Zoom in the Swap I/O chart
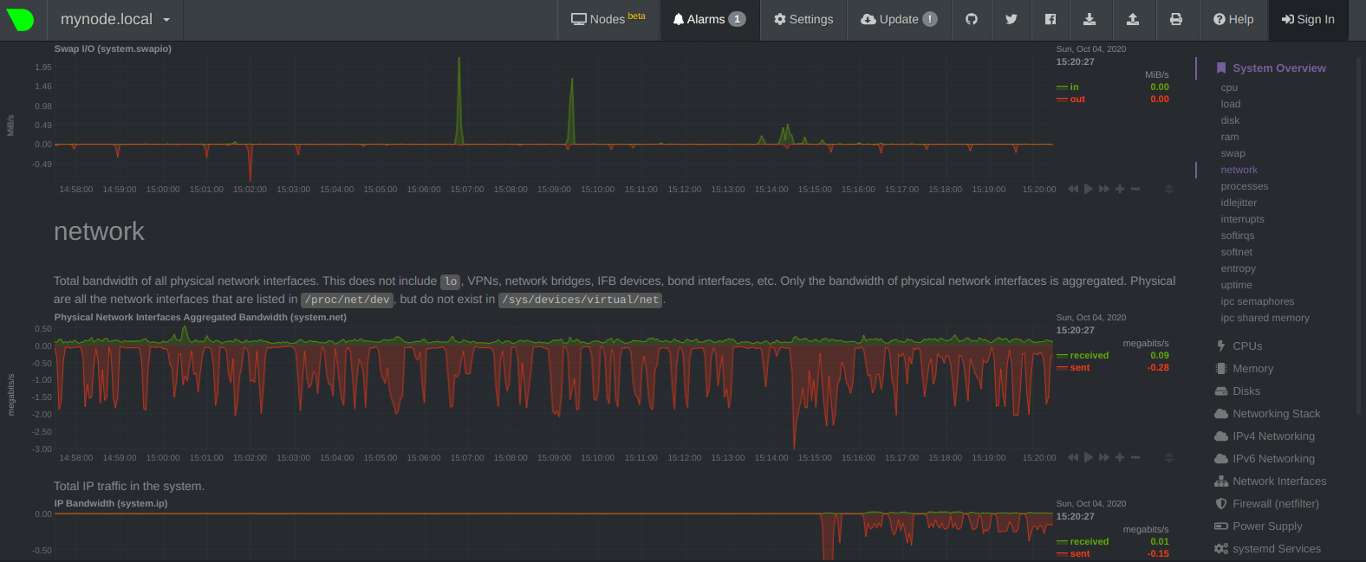1366x562 pixels. click(1120, 189)
